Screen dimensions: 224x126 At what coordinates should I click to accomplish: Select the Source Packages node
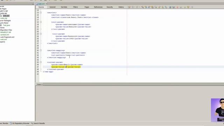pos(5,20)
